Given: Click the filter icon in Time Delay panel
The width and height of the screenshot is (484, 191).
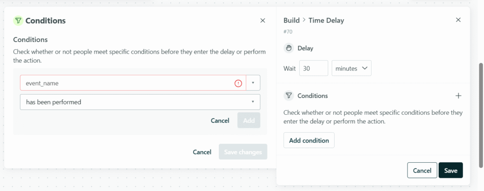Looking at the screenshot, I should tap(289, 95).
